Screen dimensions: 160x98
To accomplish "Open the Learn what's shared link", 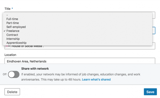I will 96,79.
